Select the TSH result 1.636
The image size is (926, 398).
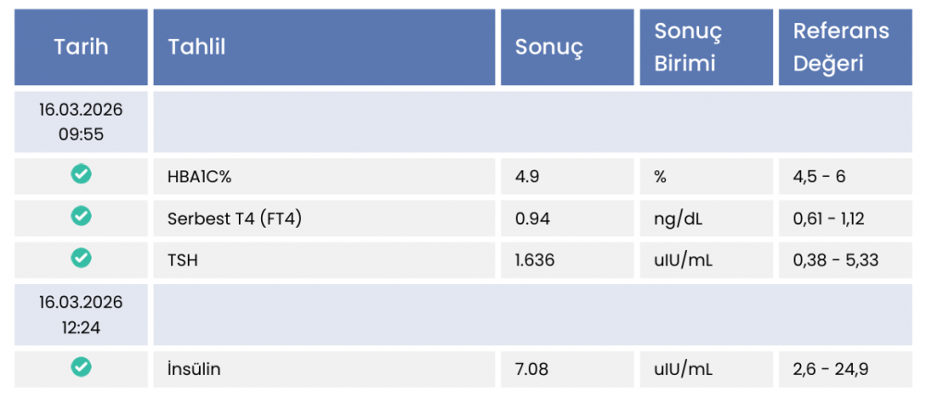click(x=534, y=260)
